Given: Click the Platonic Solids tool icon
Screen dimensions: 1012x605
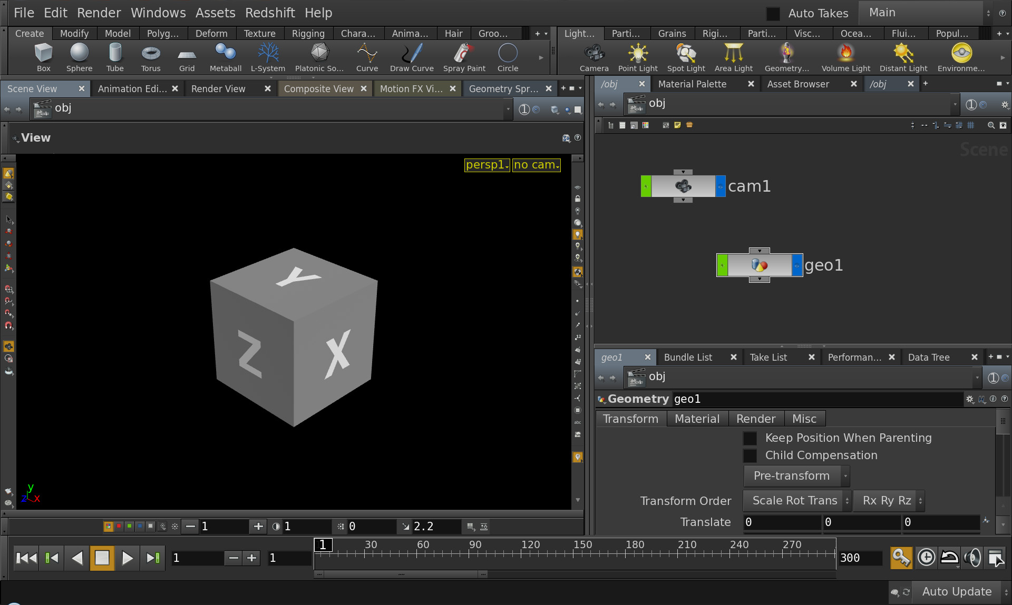Looking at the screenshot, I should click(x=319, y=57).
